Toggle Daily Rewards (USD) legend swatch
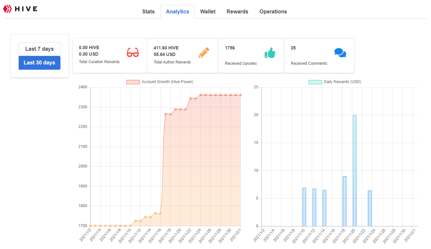431x249 pixels. coord(315,82)
